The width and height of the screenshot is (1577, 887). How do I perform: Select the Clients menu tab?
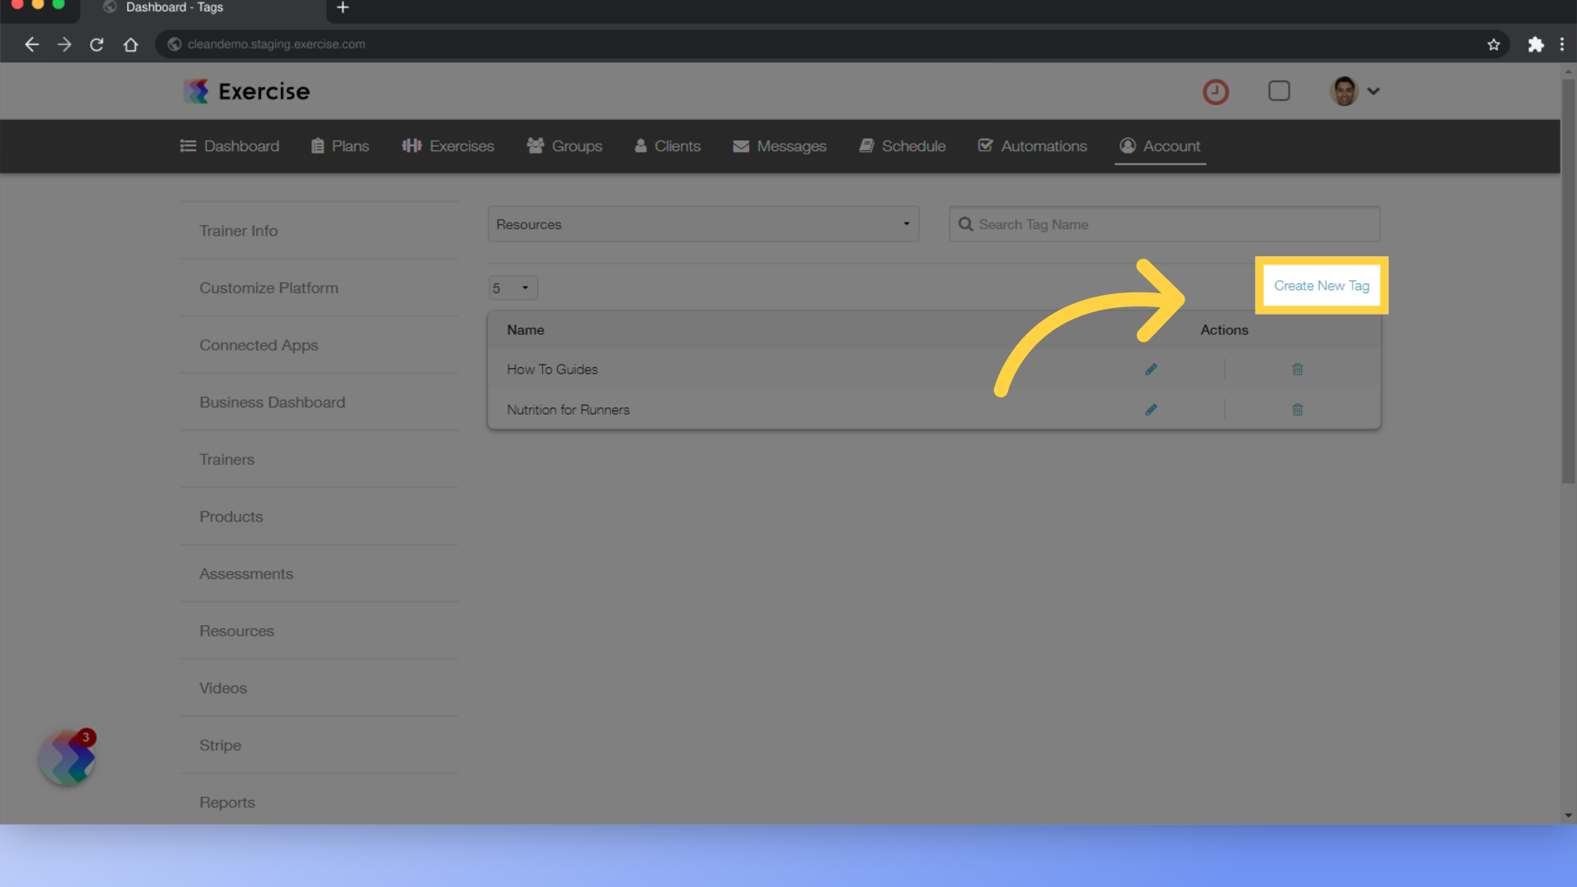[666, 145]
